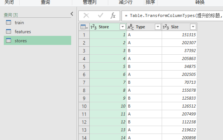Select the train query

(x=37, y=23)
